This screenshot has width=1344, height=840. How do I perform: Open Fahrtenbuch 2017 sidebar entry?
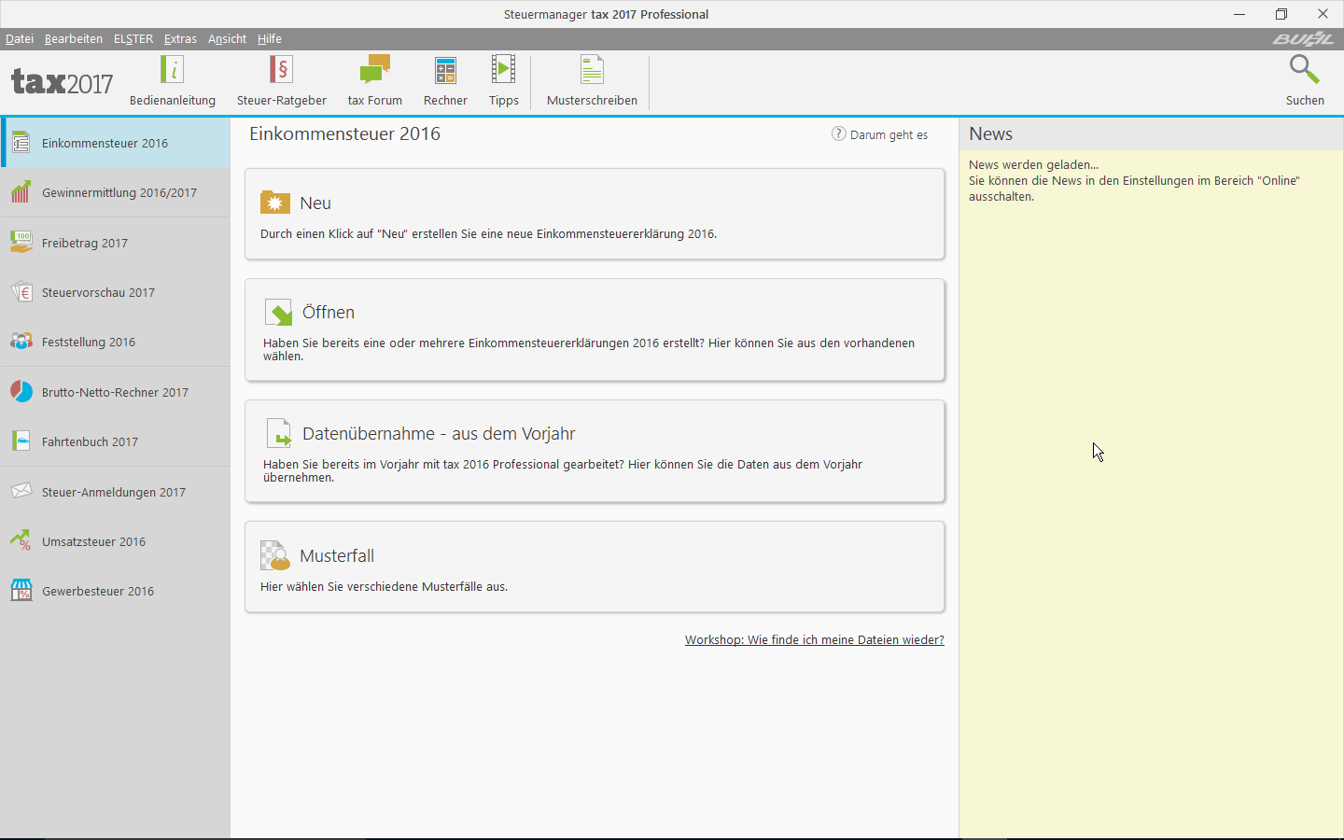coord(90,441)
